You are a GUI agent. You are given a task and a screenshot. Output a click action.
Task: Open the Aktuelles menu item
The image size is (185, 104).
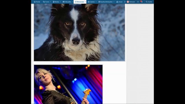click(67, 2)
